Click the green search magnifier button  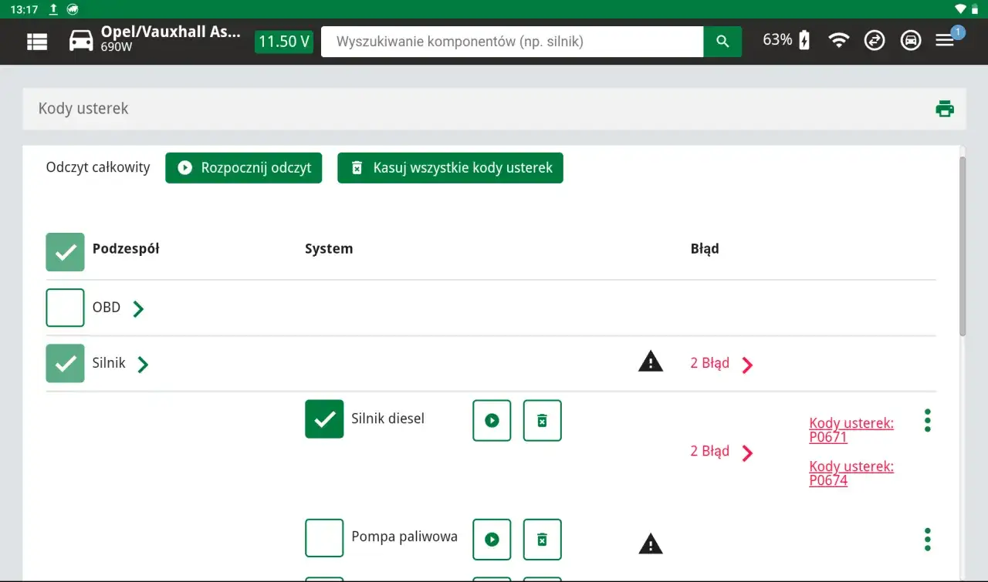pos(722,42)
